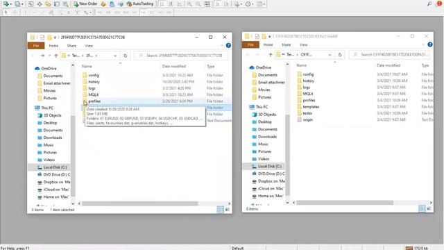The width and height of the screenshot is (444, 250).
Task: Sort by Date modified in left Explorer
Action: click(174, 67)
